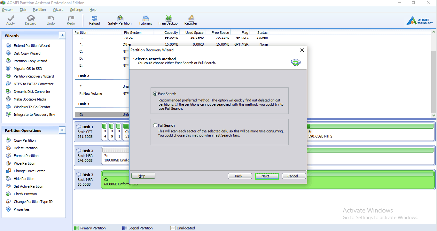The width and height of the screenshot is (437, 231).
Task: Open Windows To Go Creator icon
Action: click(8, 107)
